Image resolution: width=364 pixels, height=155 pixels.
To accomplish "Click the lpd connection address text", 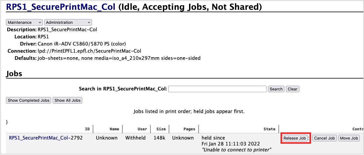I will tap(89, 51).
